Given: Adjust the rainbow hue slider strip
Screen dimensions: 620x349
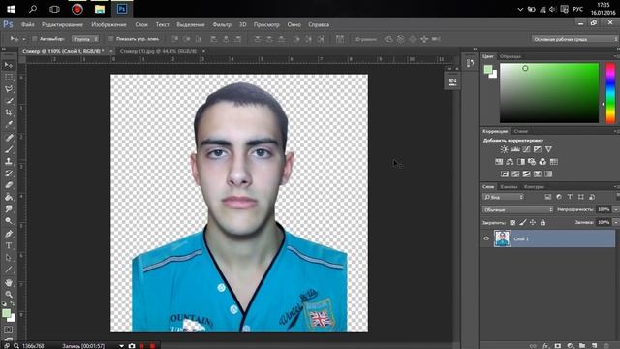Looking at the screenshot, I should tap(610, 93).
